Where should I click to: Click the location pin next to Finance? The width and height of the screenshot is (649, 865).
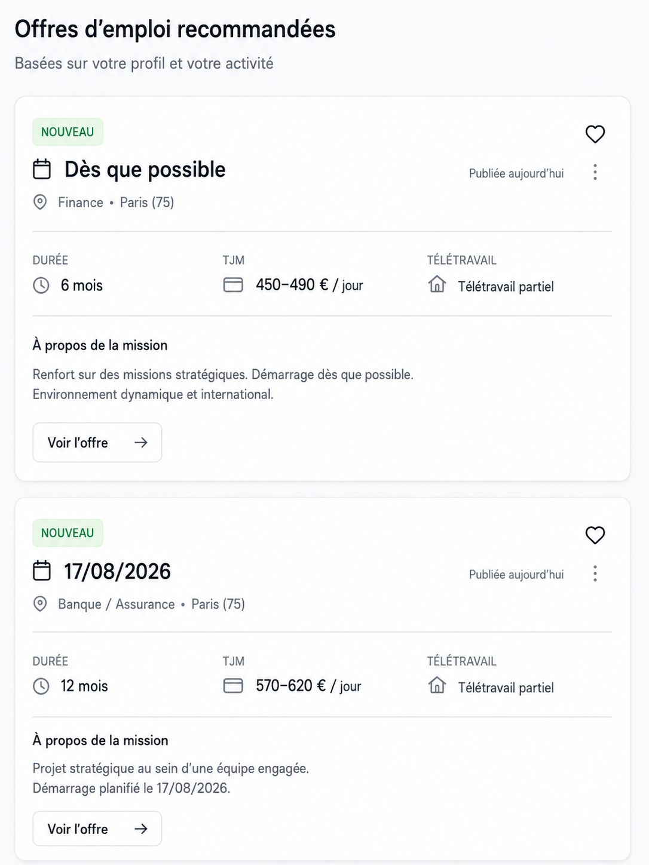click(40, 202)
